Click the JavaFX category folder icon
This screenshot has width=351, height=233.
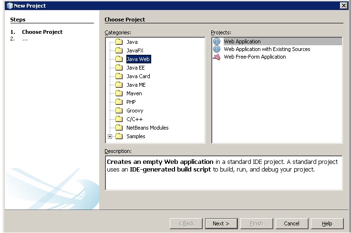[x=119, y=51]
